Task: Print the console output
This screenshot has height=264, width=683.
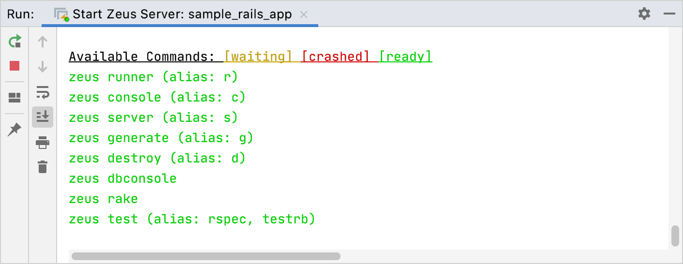Action: tap(43, 142)
